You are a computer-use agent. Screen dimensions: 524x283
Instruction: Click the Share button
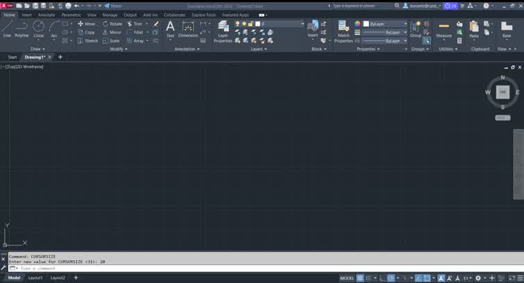pos(113,6)
